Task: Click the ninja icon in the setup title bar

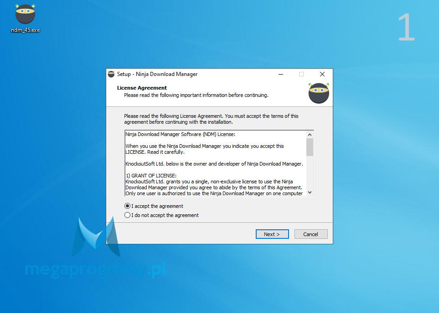Action: coord(111,74)
